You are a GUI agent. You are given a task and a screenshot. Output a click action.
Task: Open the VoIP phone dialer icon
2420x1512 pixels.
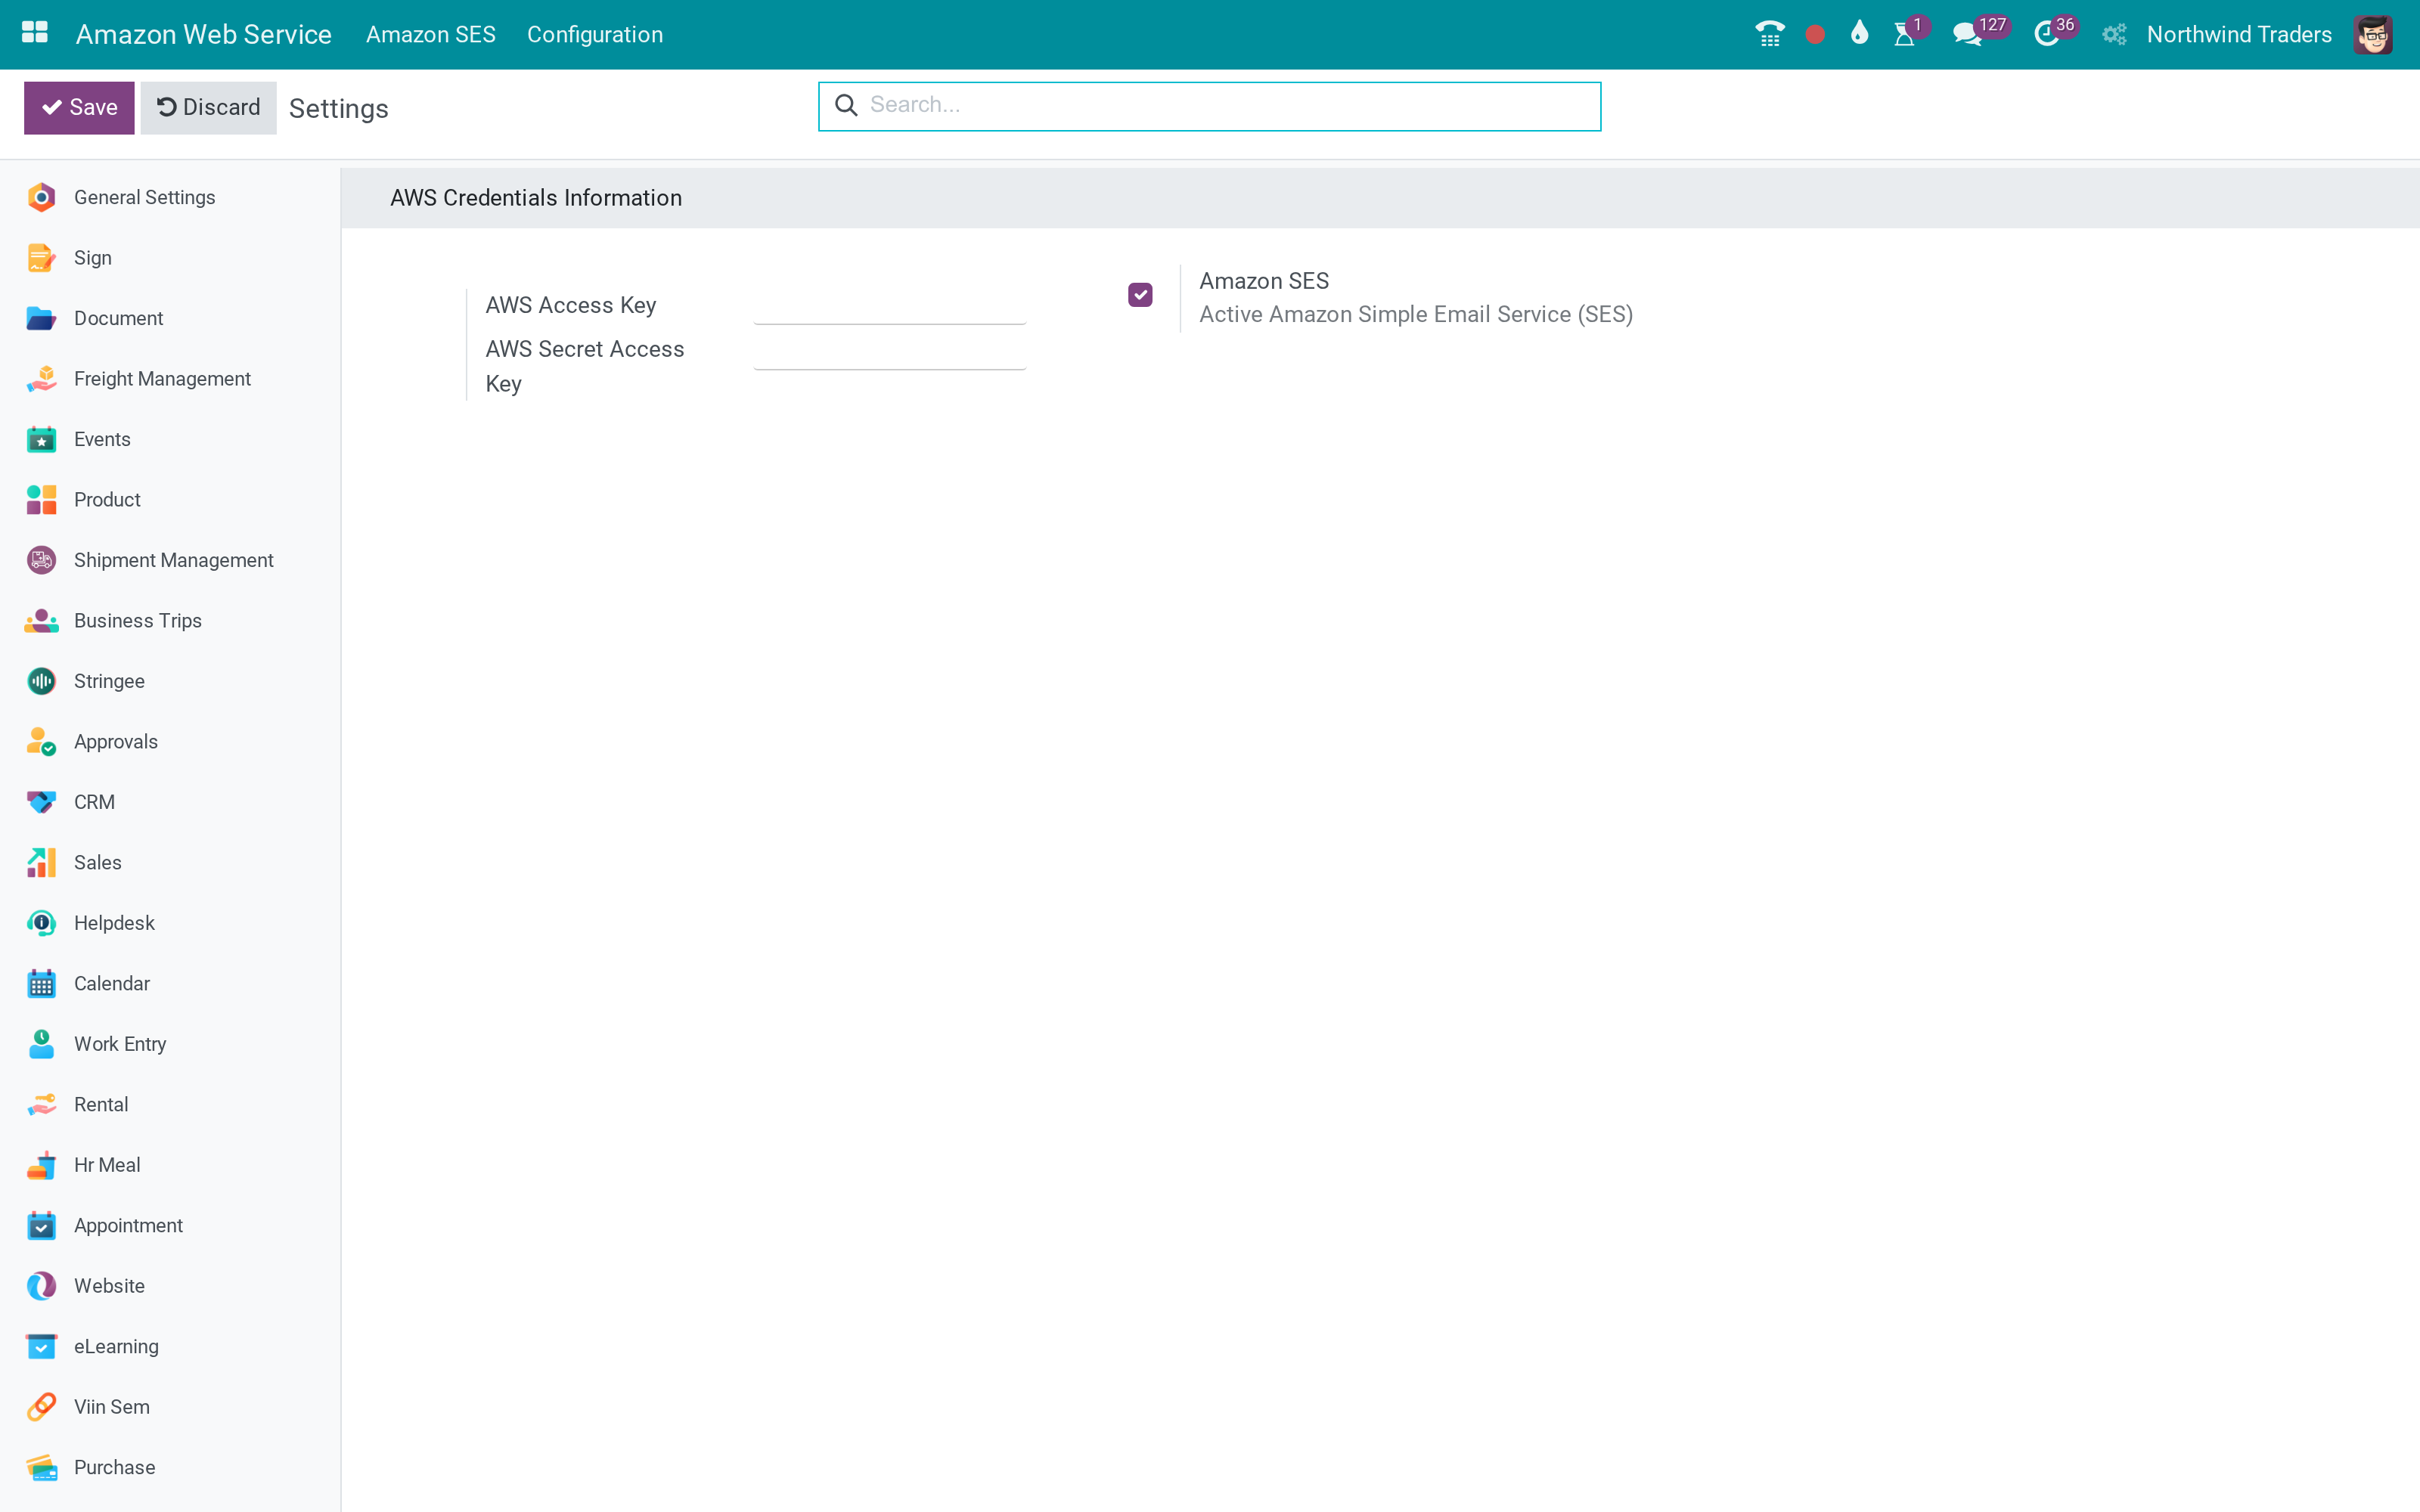coord(1769,34)
